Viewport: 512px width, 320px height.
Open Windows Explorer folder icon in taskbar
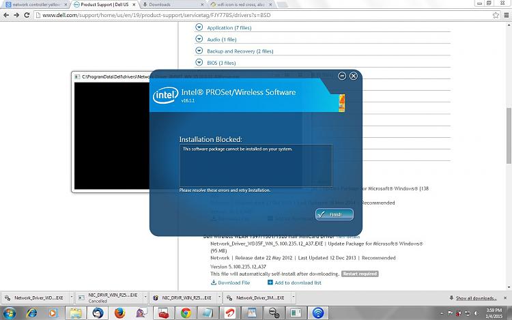(76, 313)
